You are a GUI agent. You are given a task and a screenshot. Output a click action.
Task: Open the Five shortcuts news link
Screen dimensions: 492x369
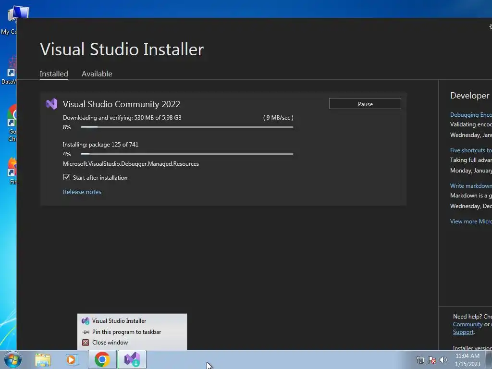tap(471, 150)
